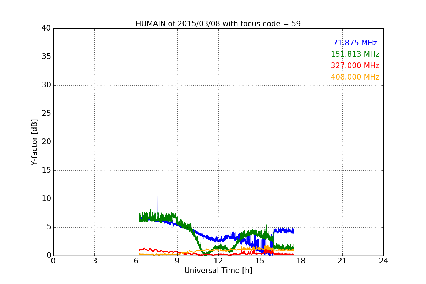Select the 151.813 MHz legend label
The height and width of the screenshot is (284, 426).
click(x=355, y=54)
